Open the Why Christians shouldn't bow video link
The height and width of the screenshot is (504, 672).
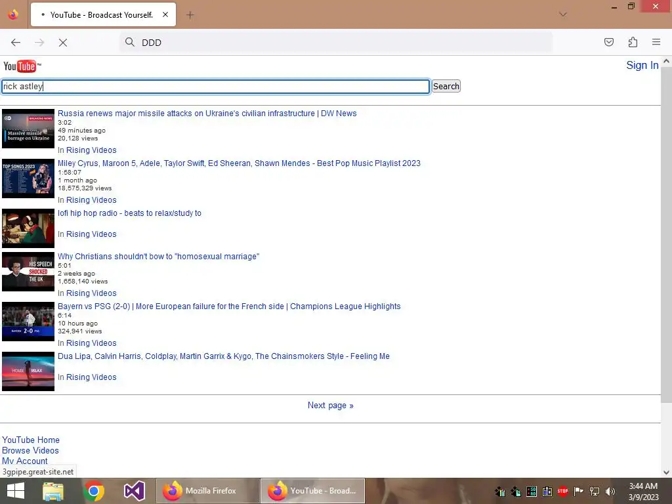click(x=159, y=257)
